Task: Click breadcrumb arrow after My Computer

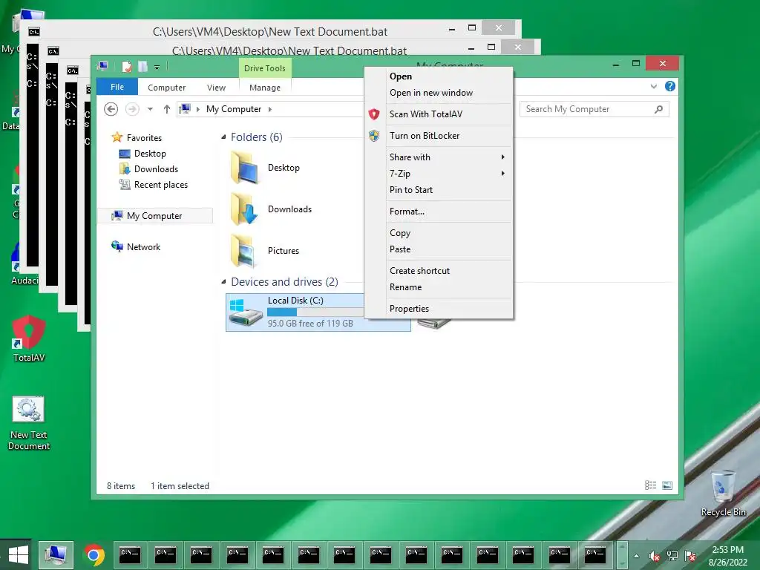Action: pos(270,109)
